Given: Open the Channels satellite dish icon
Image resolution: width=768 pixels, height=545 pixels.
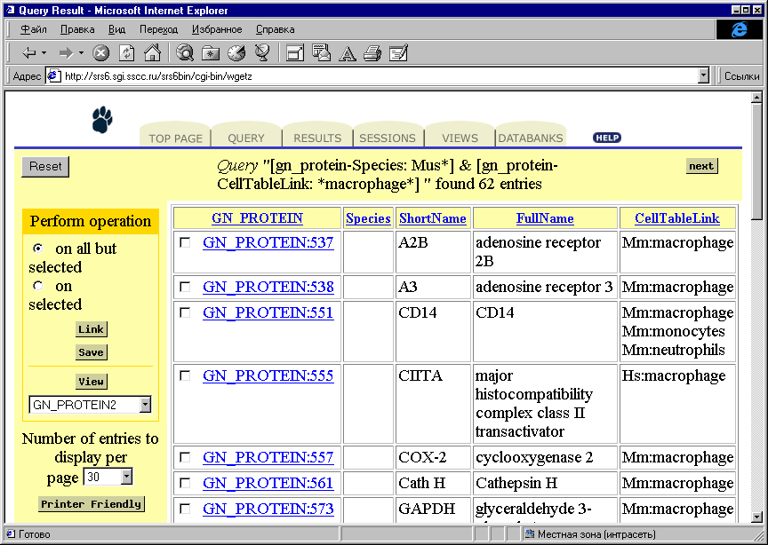Looking at the screenshot, I should tap(262, 53).
